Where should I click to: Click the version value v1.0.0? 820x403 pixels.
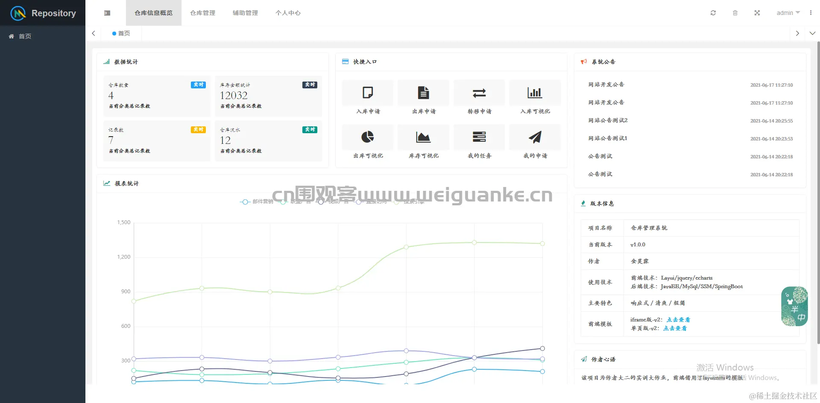(638, 245)
